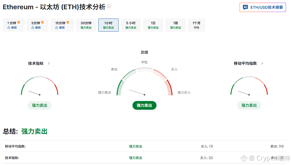Click the orange pro badge on the 15分钟 tab
The height and width of the screenshot is (165, 292).
[68, 22]
